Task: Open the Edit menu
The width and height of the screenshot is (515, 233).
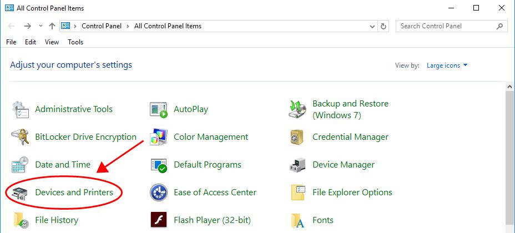Action: (31, 42)
